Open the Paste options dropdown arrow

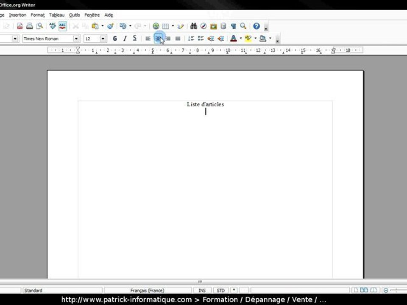tap(102, 26)
